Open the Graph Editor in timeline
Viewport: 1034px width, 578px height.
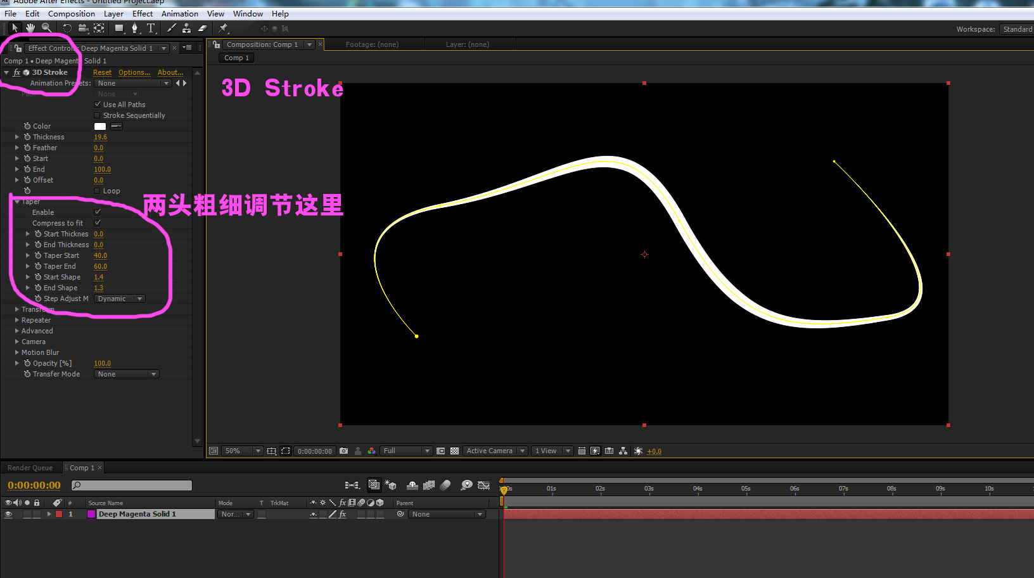(x=483, y=485)
